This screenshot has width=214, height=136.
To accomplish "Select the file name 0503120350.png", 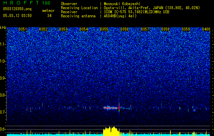I will coord(17,9).
